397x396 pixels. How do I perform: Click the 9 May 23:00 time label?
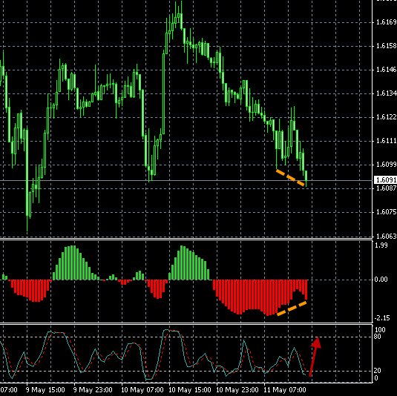93,390
